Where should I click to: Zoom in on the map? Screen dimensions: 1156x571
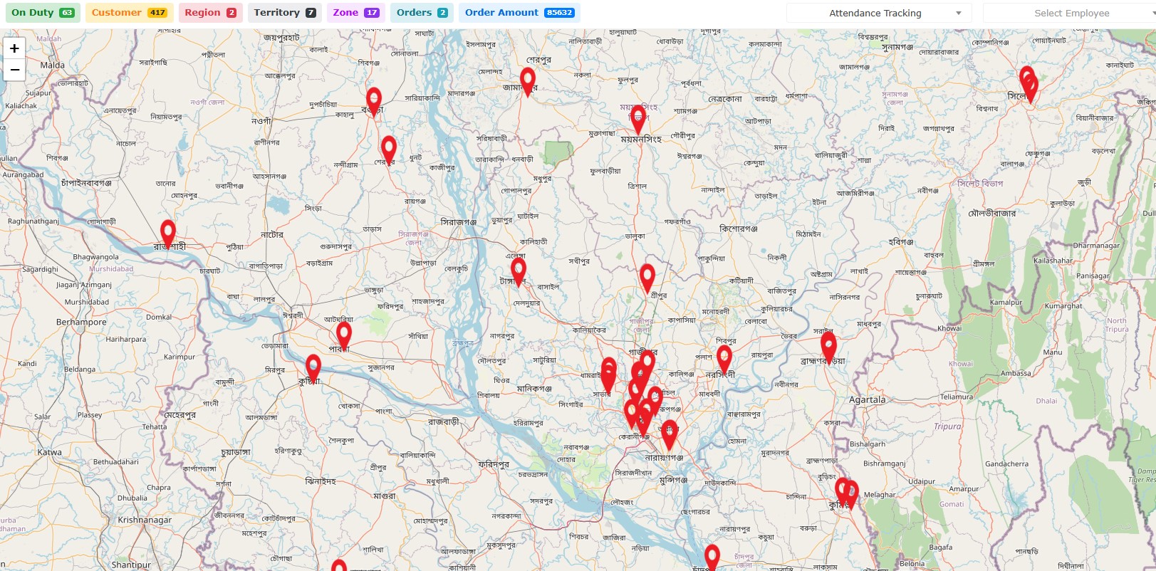tap(14, 48)
